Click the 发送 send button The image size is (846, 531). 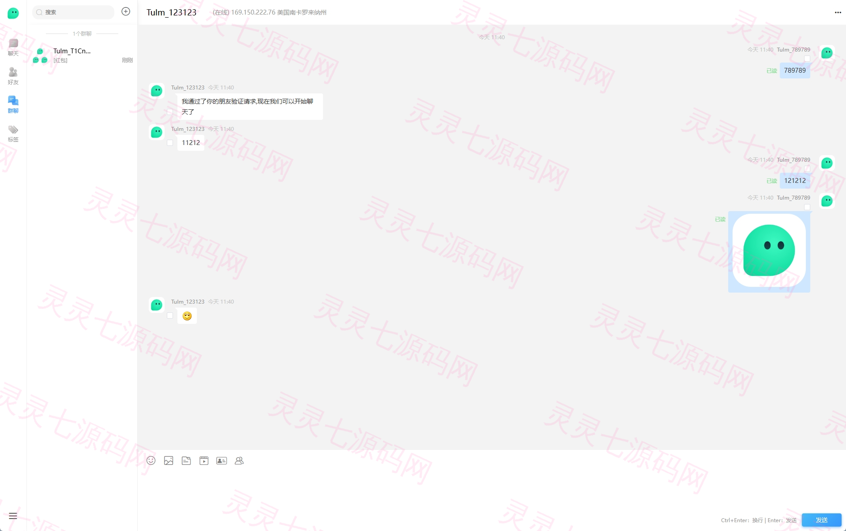tap(821, 520)
